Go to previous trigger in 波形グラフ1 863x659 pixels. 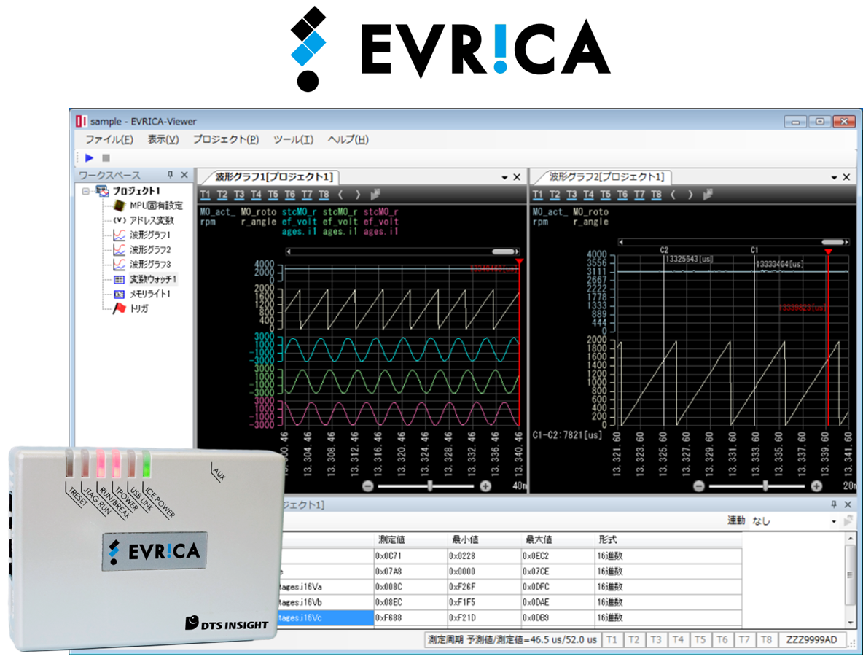point(340,195)
